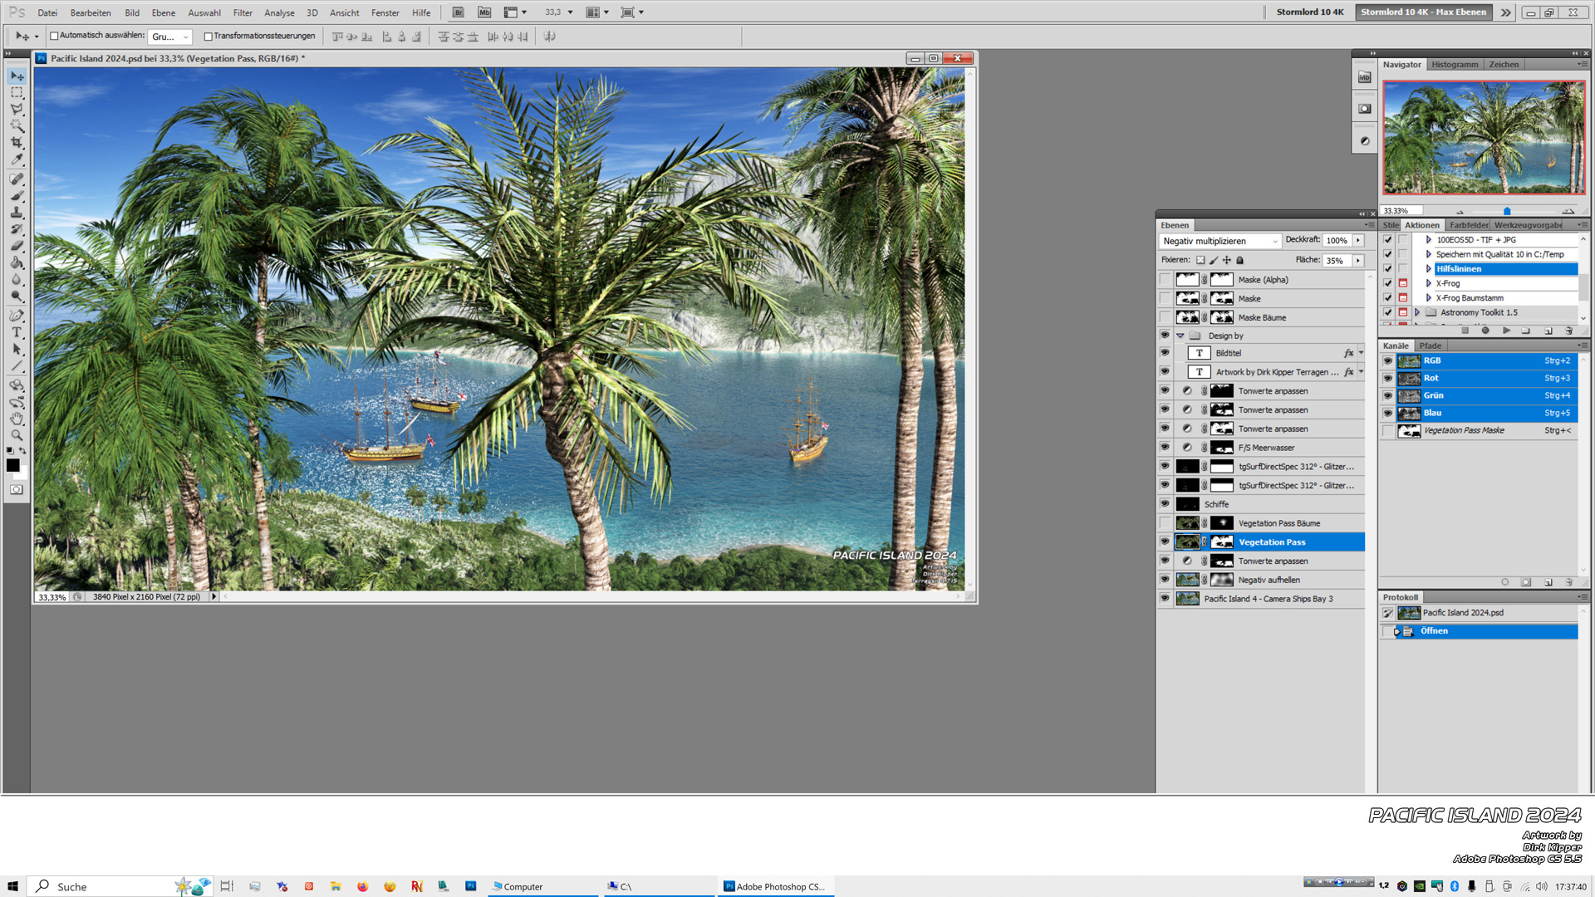This screenshot has height=897, width=1595.
Task: Show the Maske (Alpha) layer
Action: pyautogui.click(x=1165, y=280)
